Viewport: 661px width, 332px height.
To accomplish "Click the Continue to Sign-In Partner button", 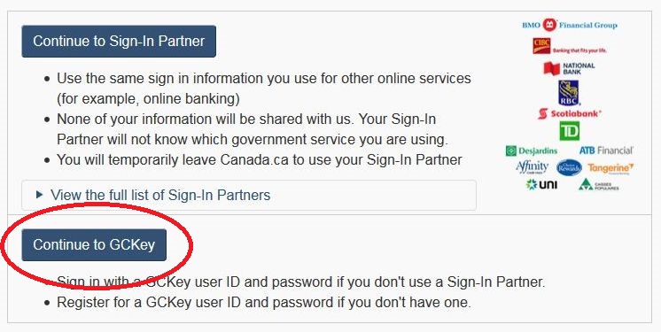I will coord(119,42).
